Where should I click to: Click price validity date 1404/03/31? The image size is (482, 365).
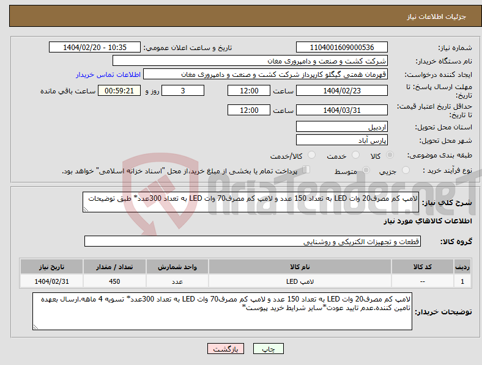tap(341, 110)
